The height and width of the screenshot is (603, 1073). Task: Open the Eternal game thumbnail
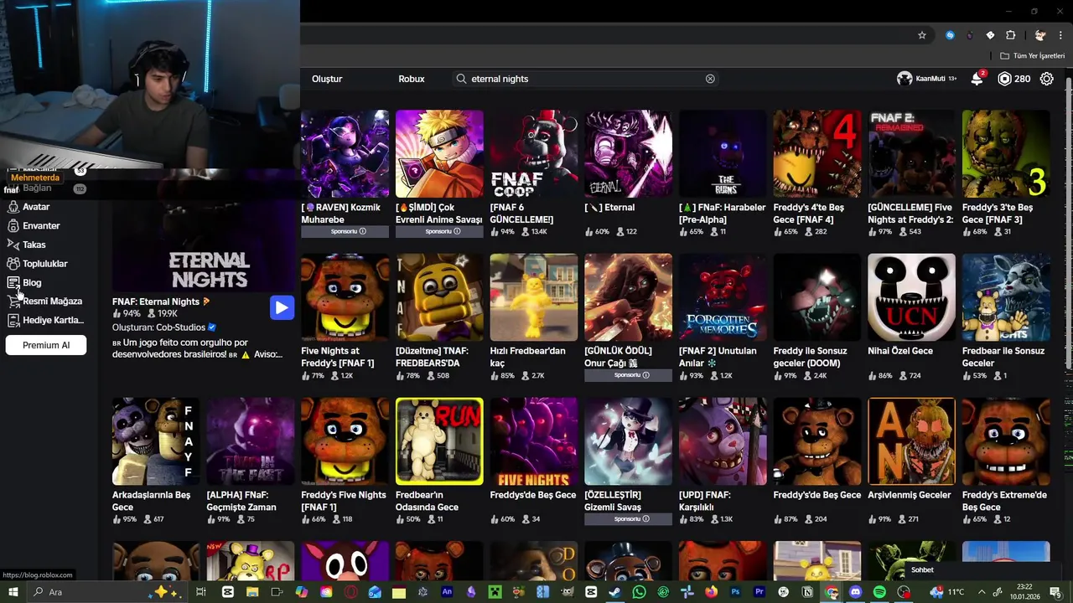point(628,154)
